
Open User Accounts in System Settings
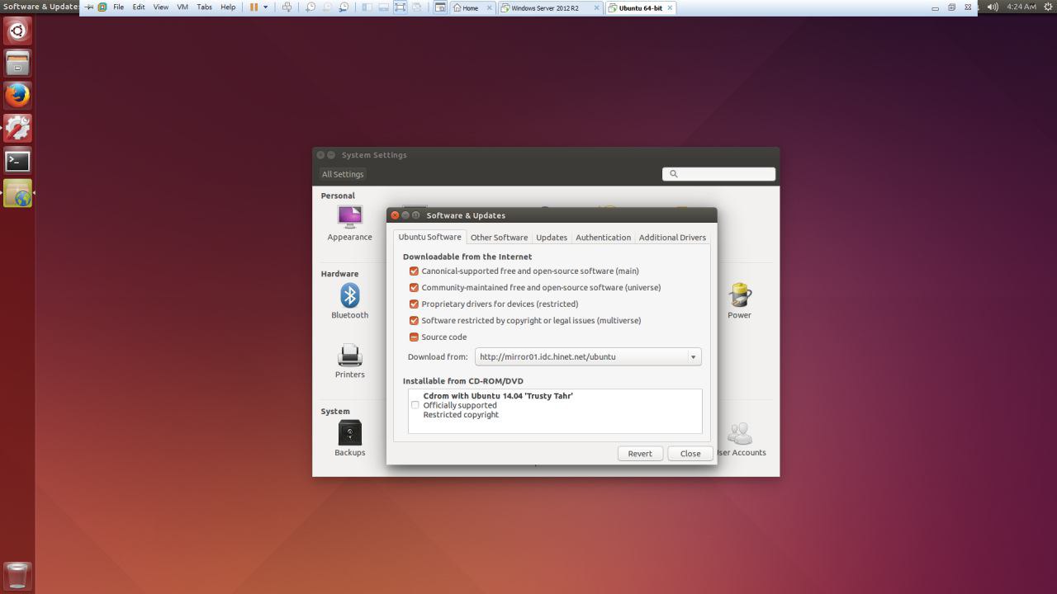(740, 439)
